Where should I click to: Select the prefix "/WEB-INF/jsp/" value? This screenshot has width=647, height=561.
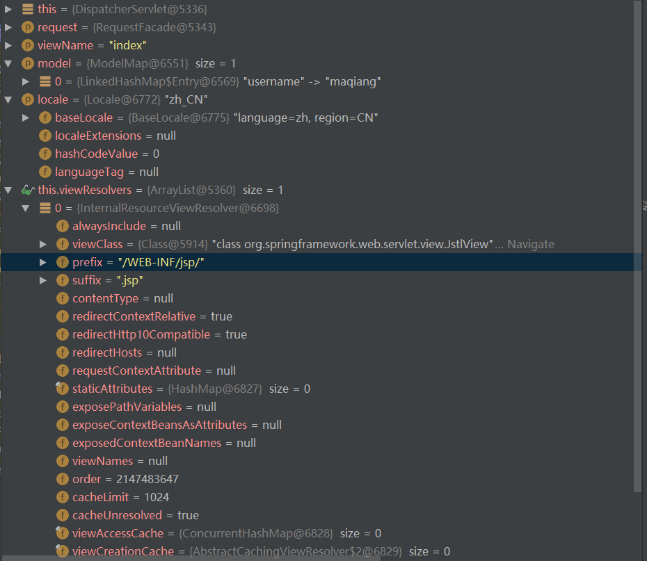[x=161, y=262]
